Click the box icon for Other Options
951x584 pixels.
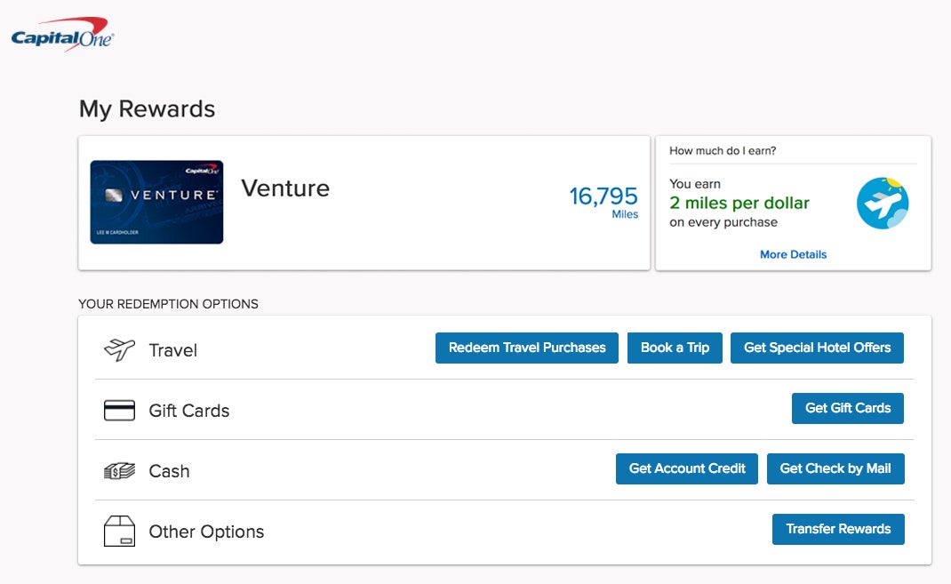[119, 532]
